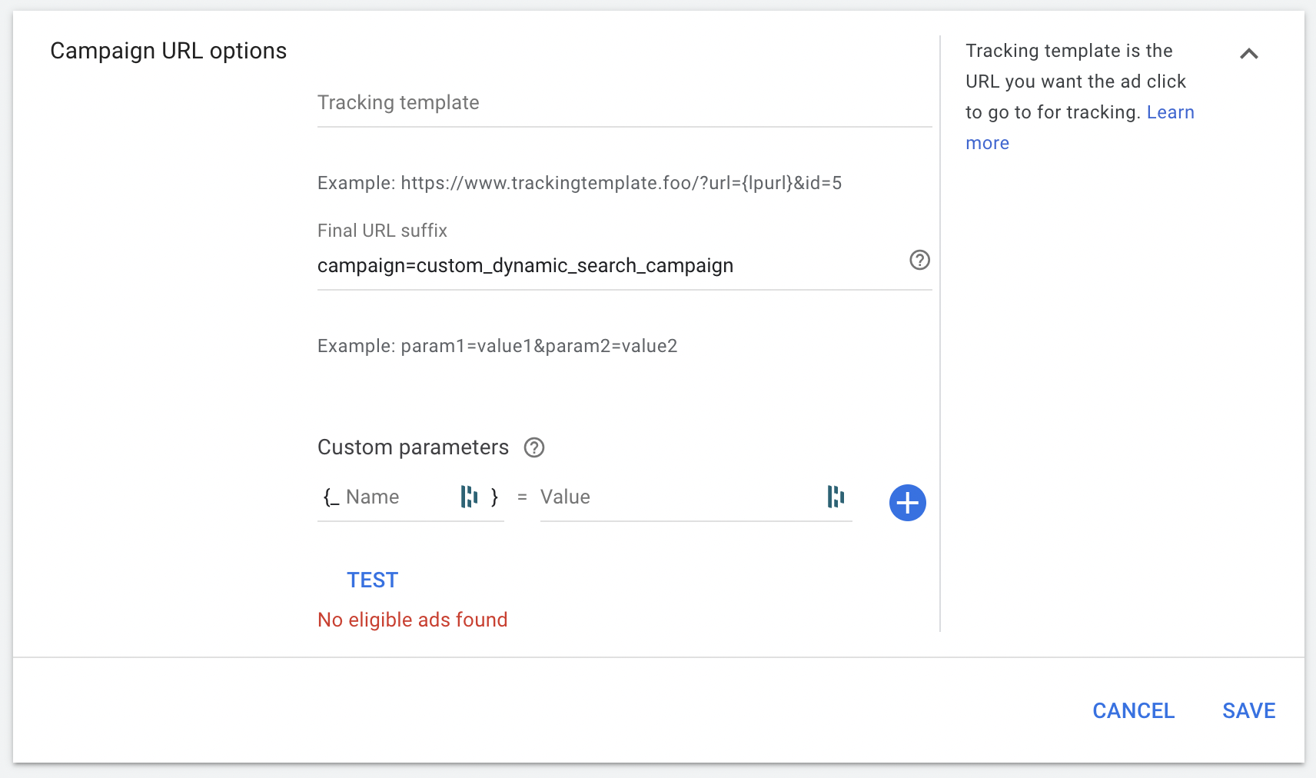Click the Tracking template input field
1316x778 pixels.
pos(623,103)
